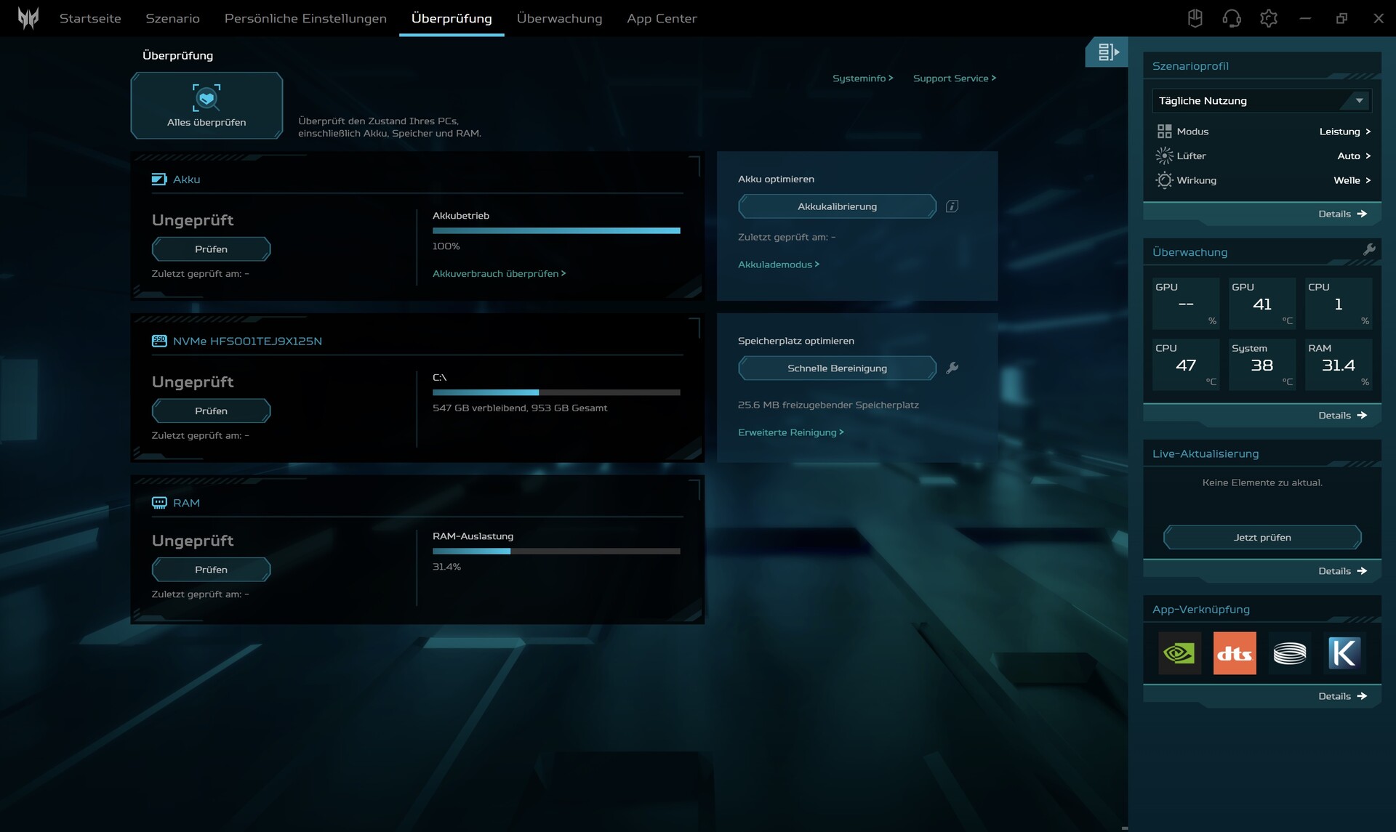Collapse the right sidebar panel toggle

[1107, 52]
